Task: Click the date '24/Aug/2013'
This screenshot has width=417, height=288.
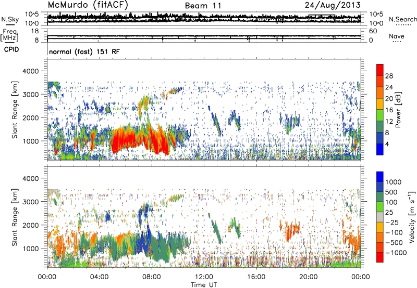Action: pos(333,5)
